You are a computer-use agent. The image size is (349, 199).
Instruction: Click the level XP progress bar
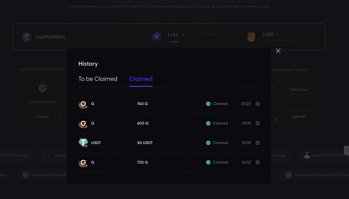tap(195, 42)
